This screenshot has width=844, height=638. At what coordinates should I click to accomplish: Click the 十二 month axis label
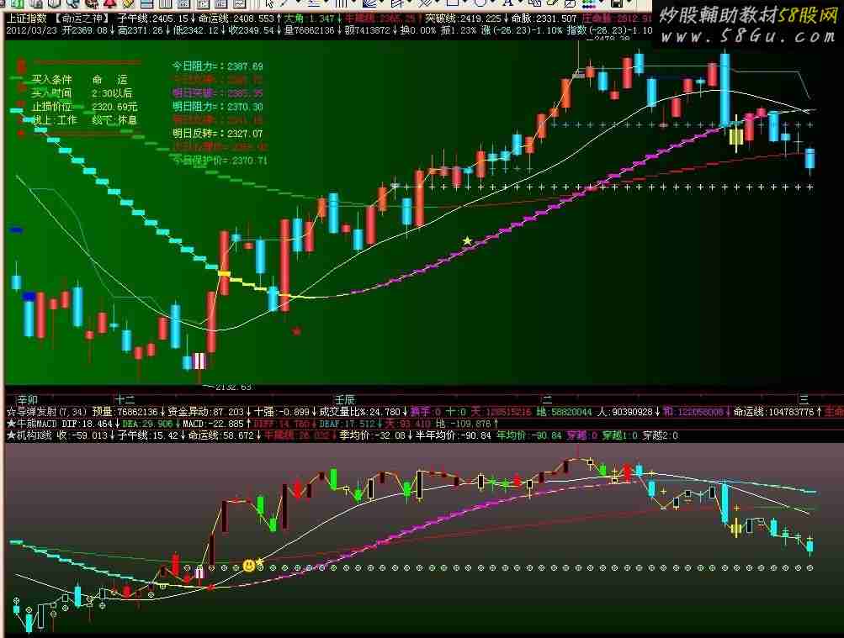[x=125, y=399]
